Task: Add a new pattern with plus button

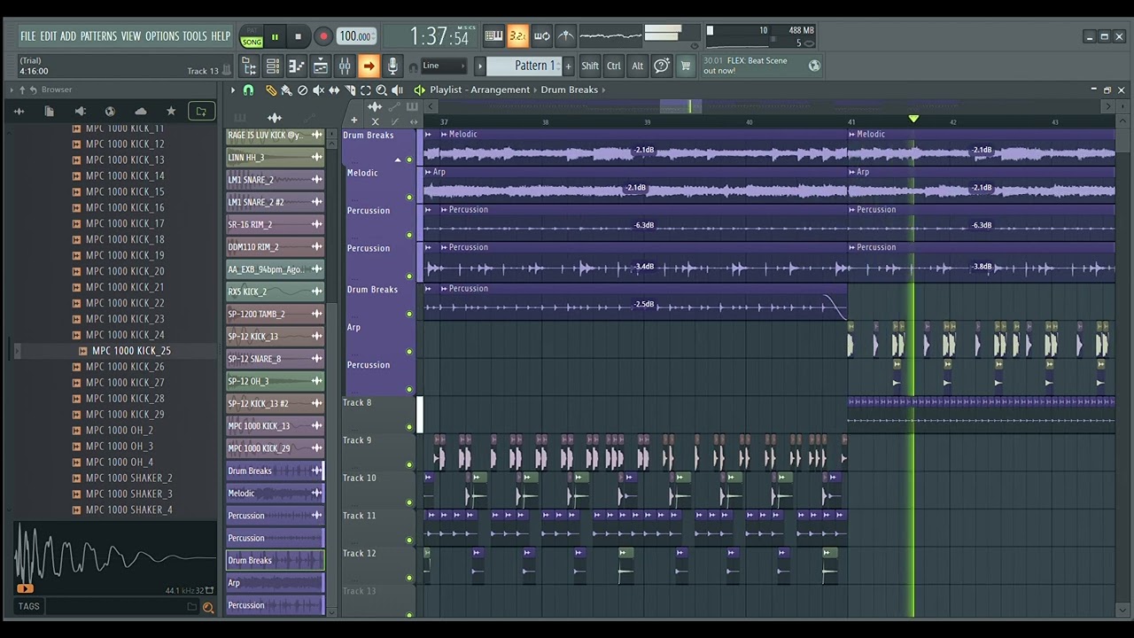Action: (568, 66)
